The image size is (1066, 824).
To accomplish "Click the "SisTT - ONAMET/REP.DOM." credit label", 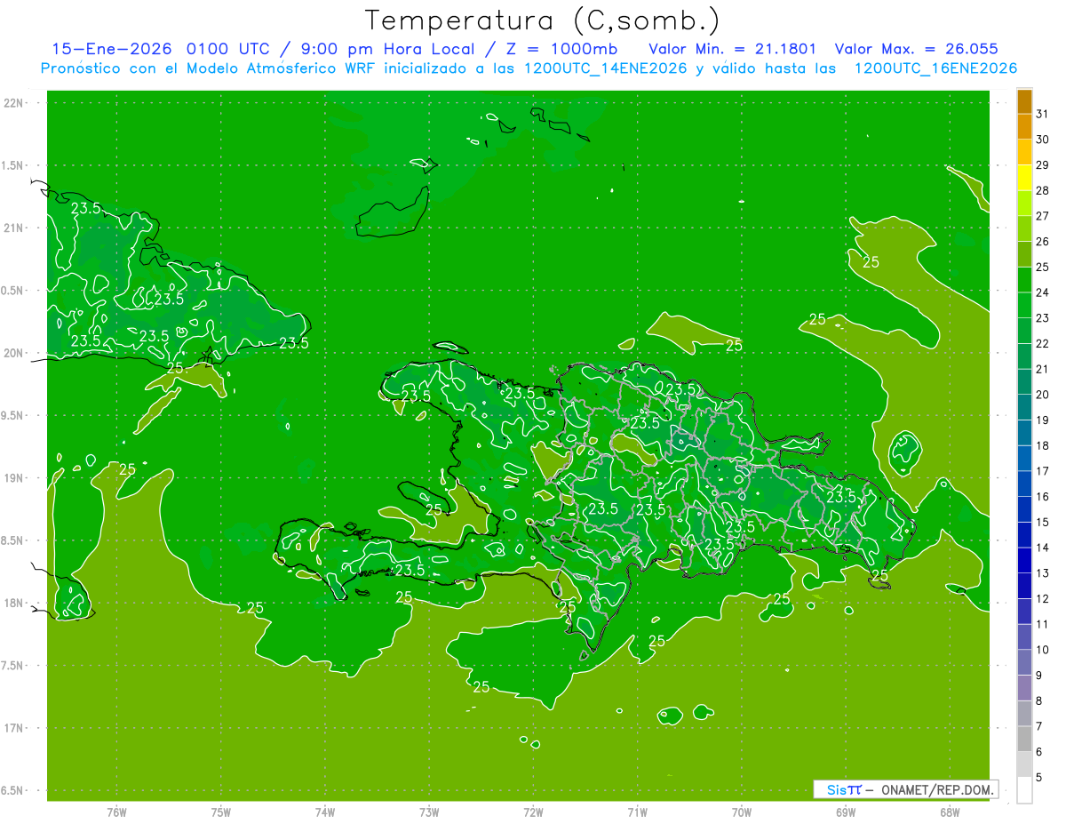I will (x=907, y=789).
